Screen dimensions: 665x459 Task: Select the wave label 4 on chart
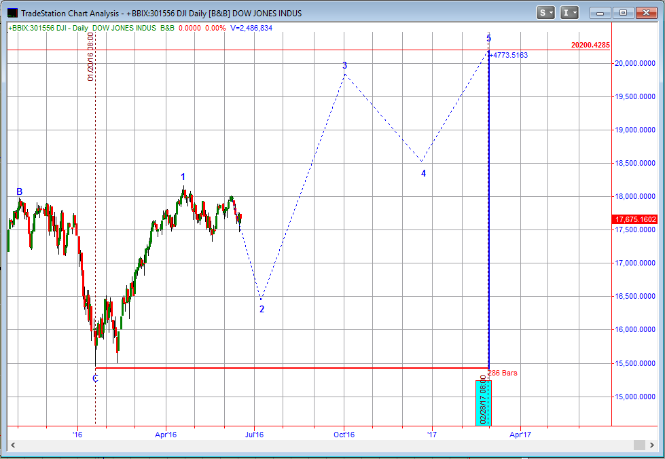[423, 173]
